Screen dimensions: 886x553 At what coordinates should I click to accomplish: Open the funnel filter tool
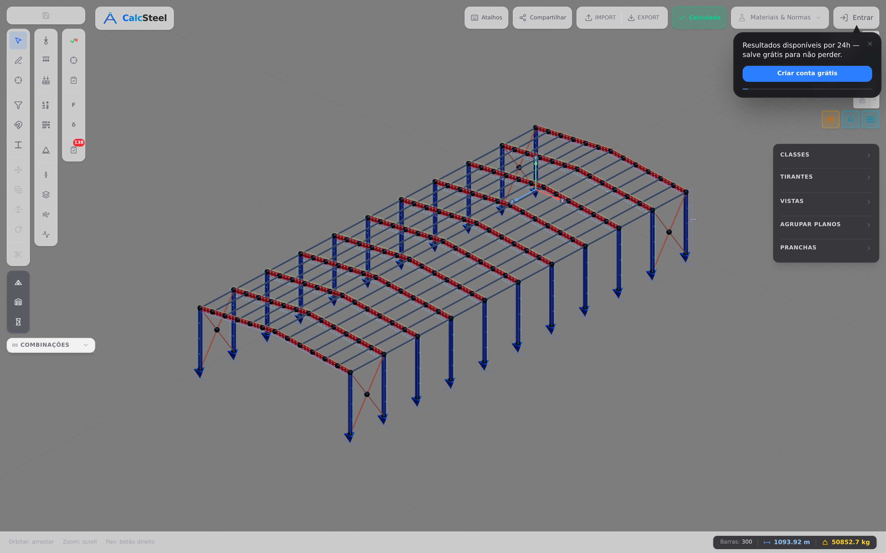(x=18, y=105)
